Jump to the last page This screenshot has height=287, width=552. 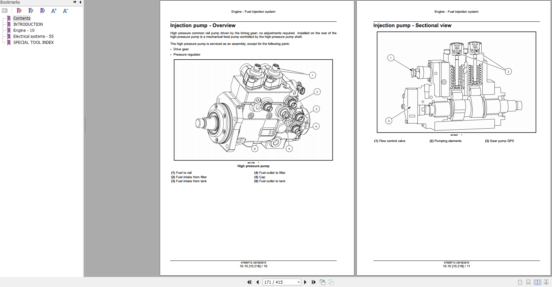pyautogui.click(x=314, y=282)
